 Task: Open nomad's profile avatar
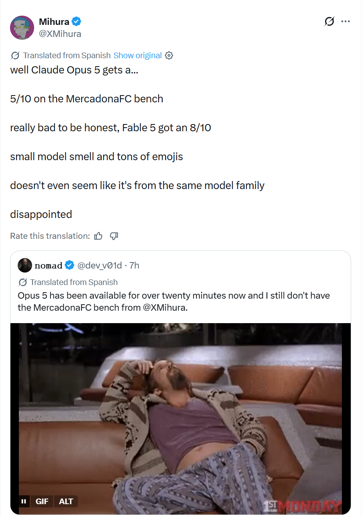25,265
